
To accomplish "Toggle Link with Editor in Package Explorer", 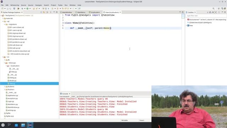I will tap(44, 12).
